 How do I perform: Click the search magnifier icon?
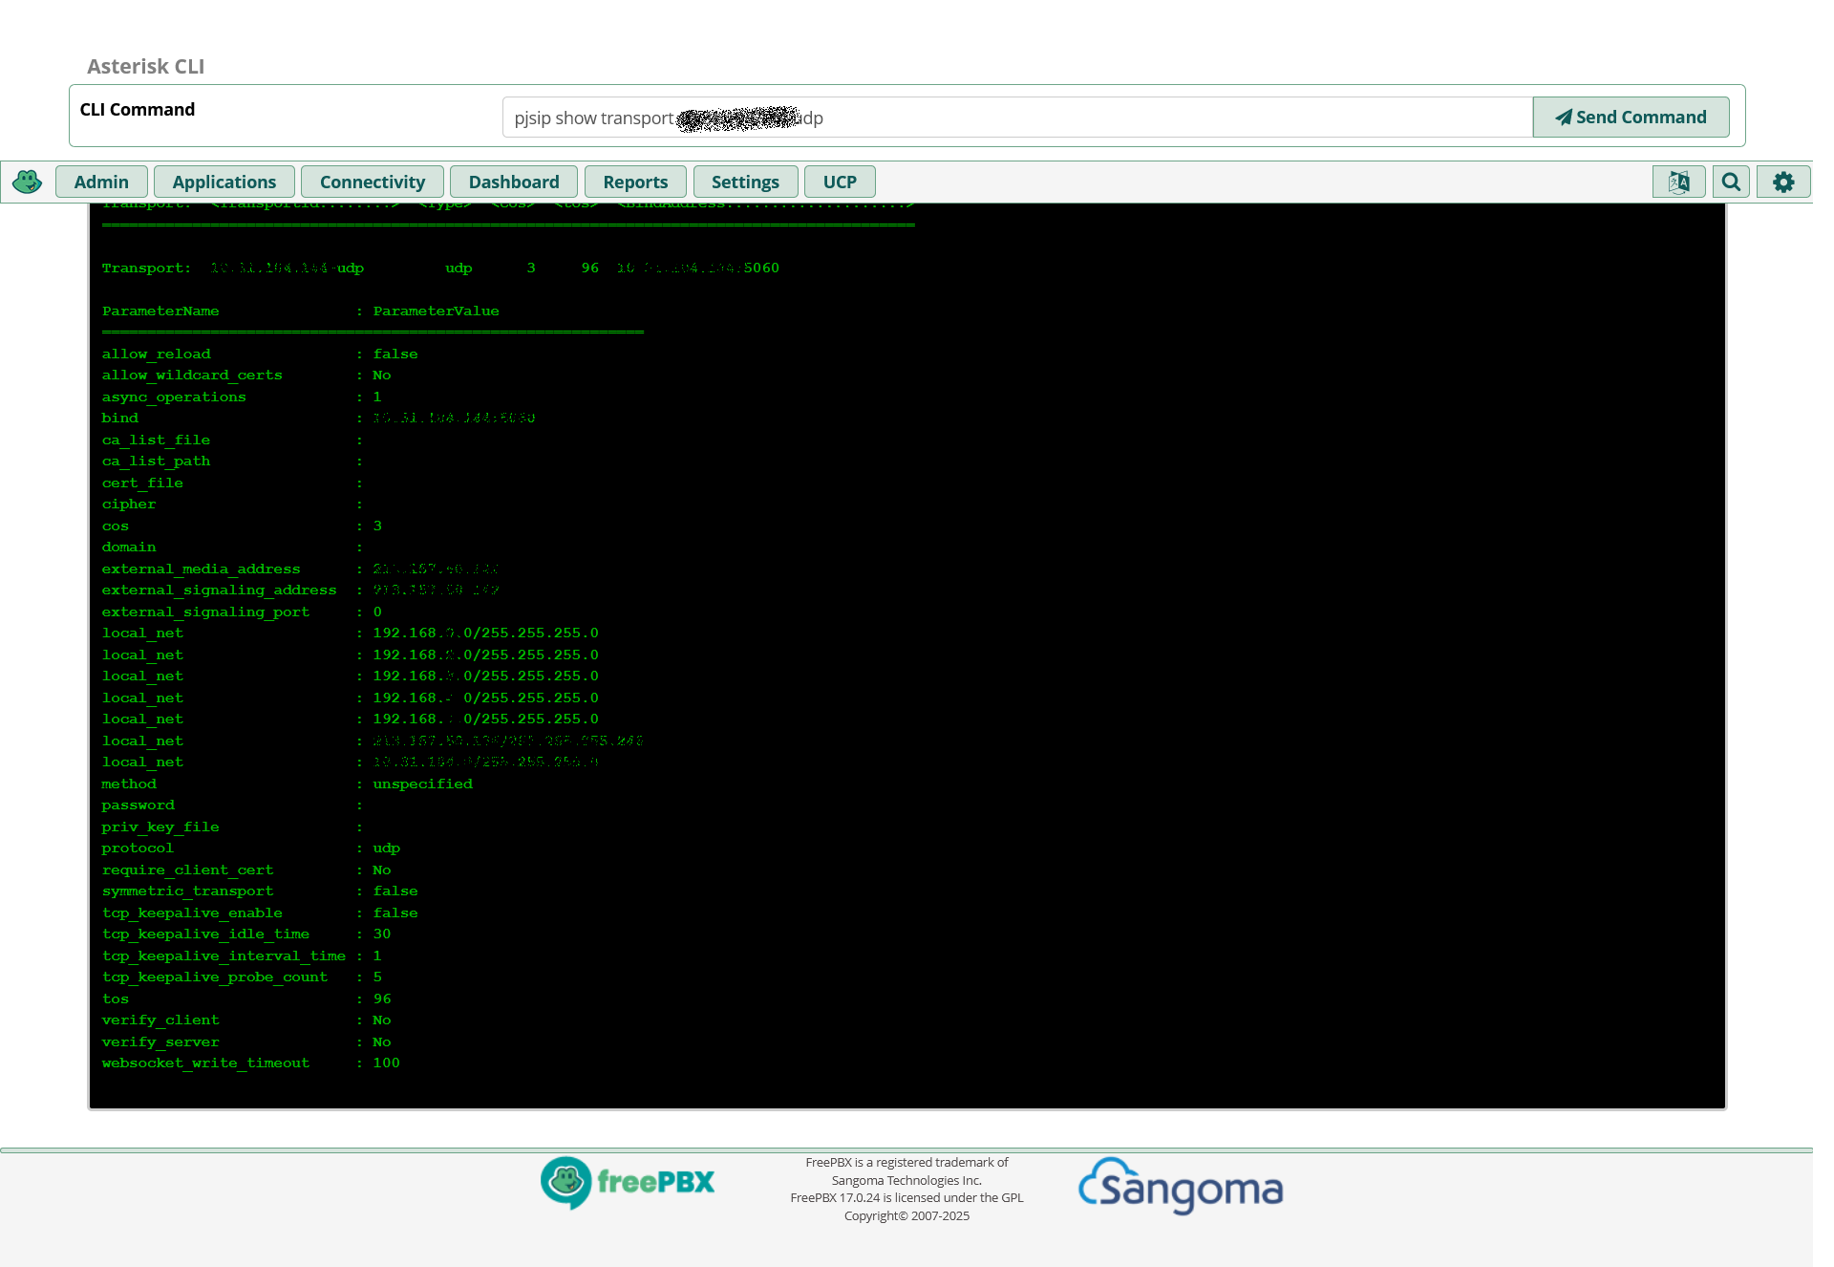coord(1731,182)
